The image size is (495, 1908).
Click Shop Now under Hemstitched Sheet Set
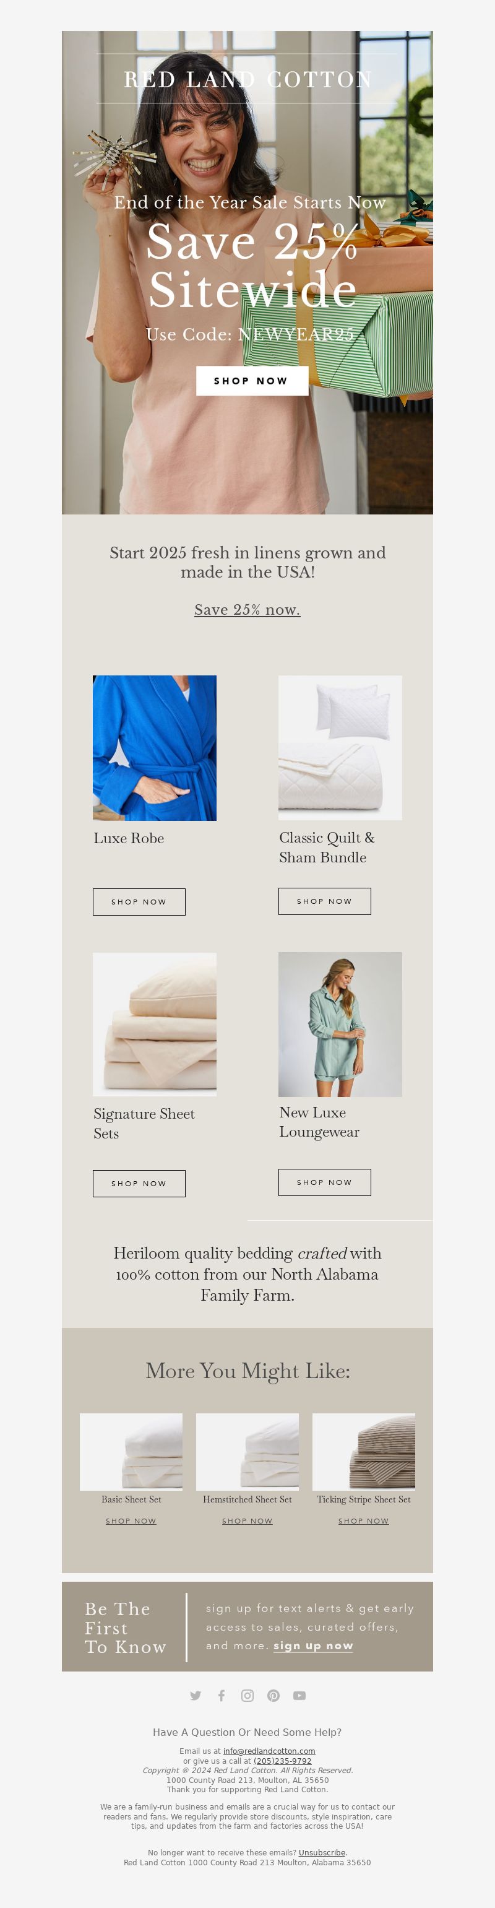[247, 1520]
